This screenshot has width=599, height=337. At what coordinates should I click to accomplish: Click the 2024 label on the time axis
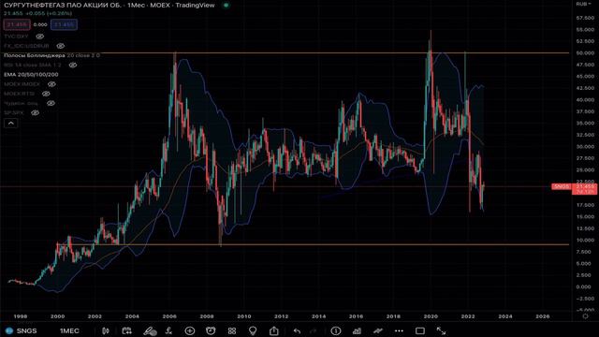505,316
